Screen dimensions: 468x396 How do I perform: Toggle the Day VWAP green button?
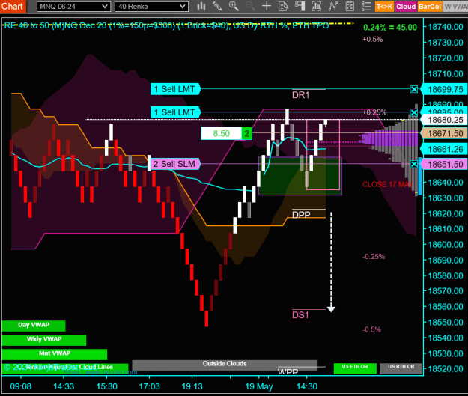[x=34, y=326]
